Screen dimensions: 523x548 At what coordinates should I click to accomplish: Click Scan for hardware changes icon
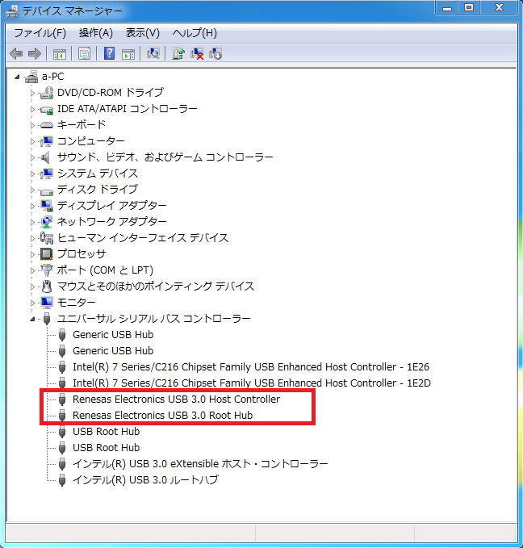pos(153,53)
